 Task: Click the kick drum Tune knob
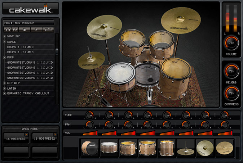[x=89, y=115]
